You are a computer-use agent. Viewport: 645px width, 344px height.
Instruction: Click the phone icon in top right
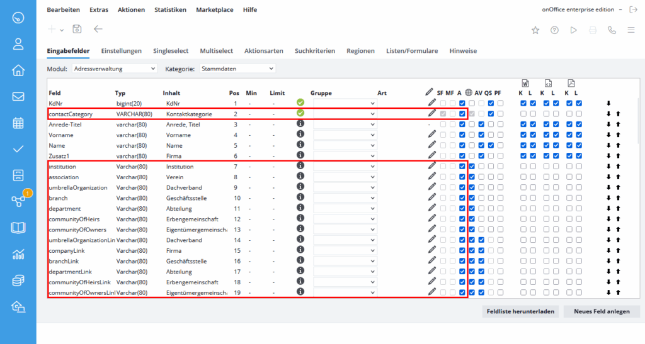click(612, 30)
